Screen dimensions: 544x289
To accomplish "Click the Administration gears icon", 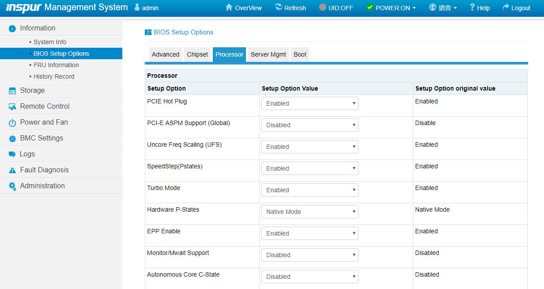I will (12, 186).
